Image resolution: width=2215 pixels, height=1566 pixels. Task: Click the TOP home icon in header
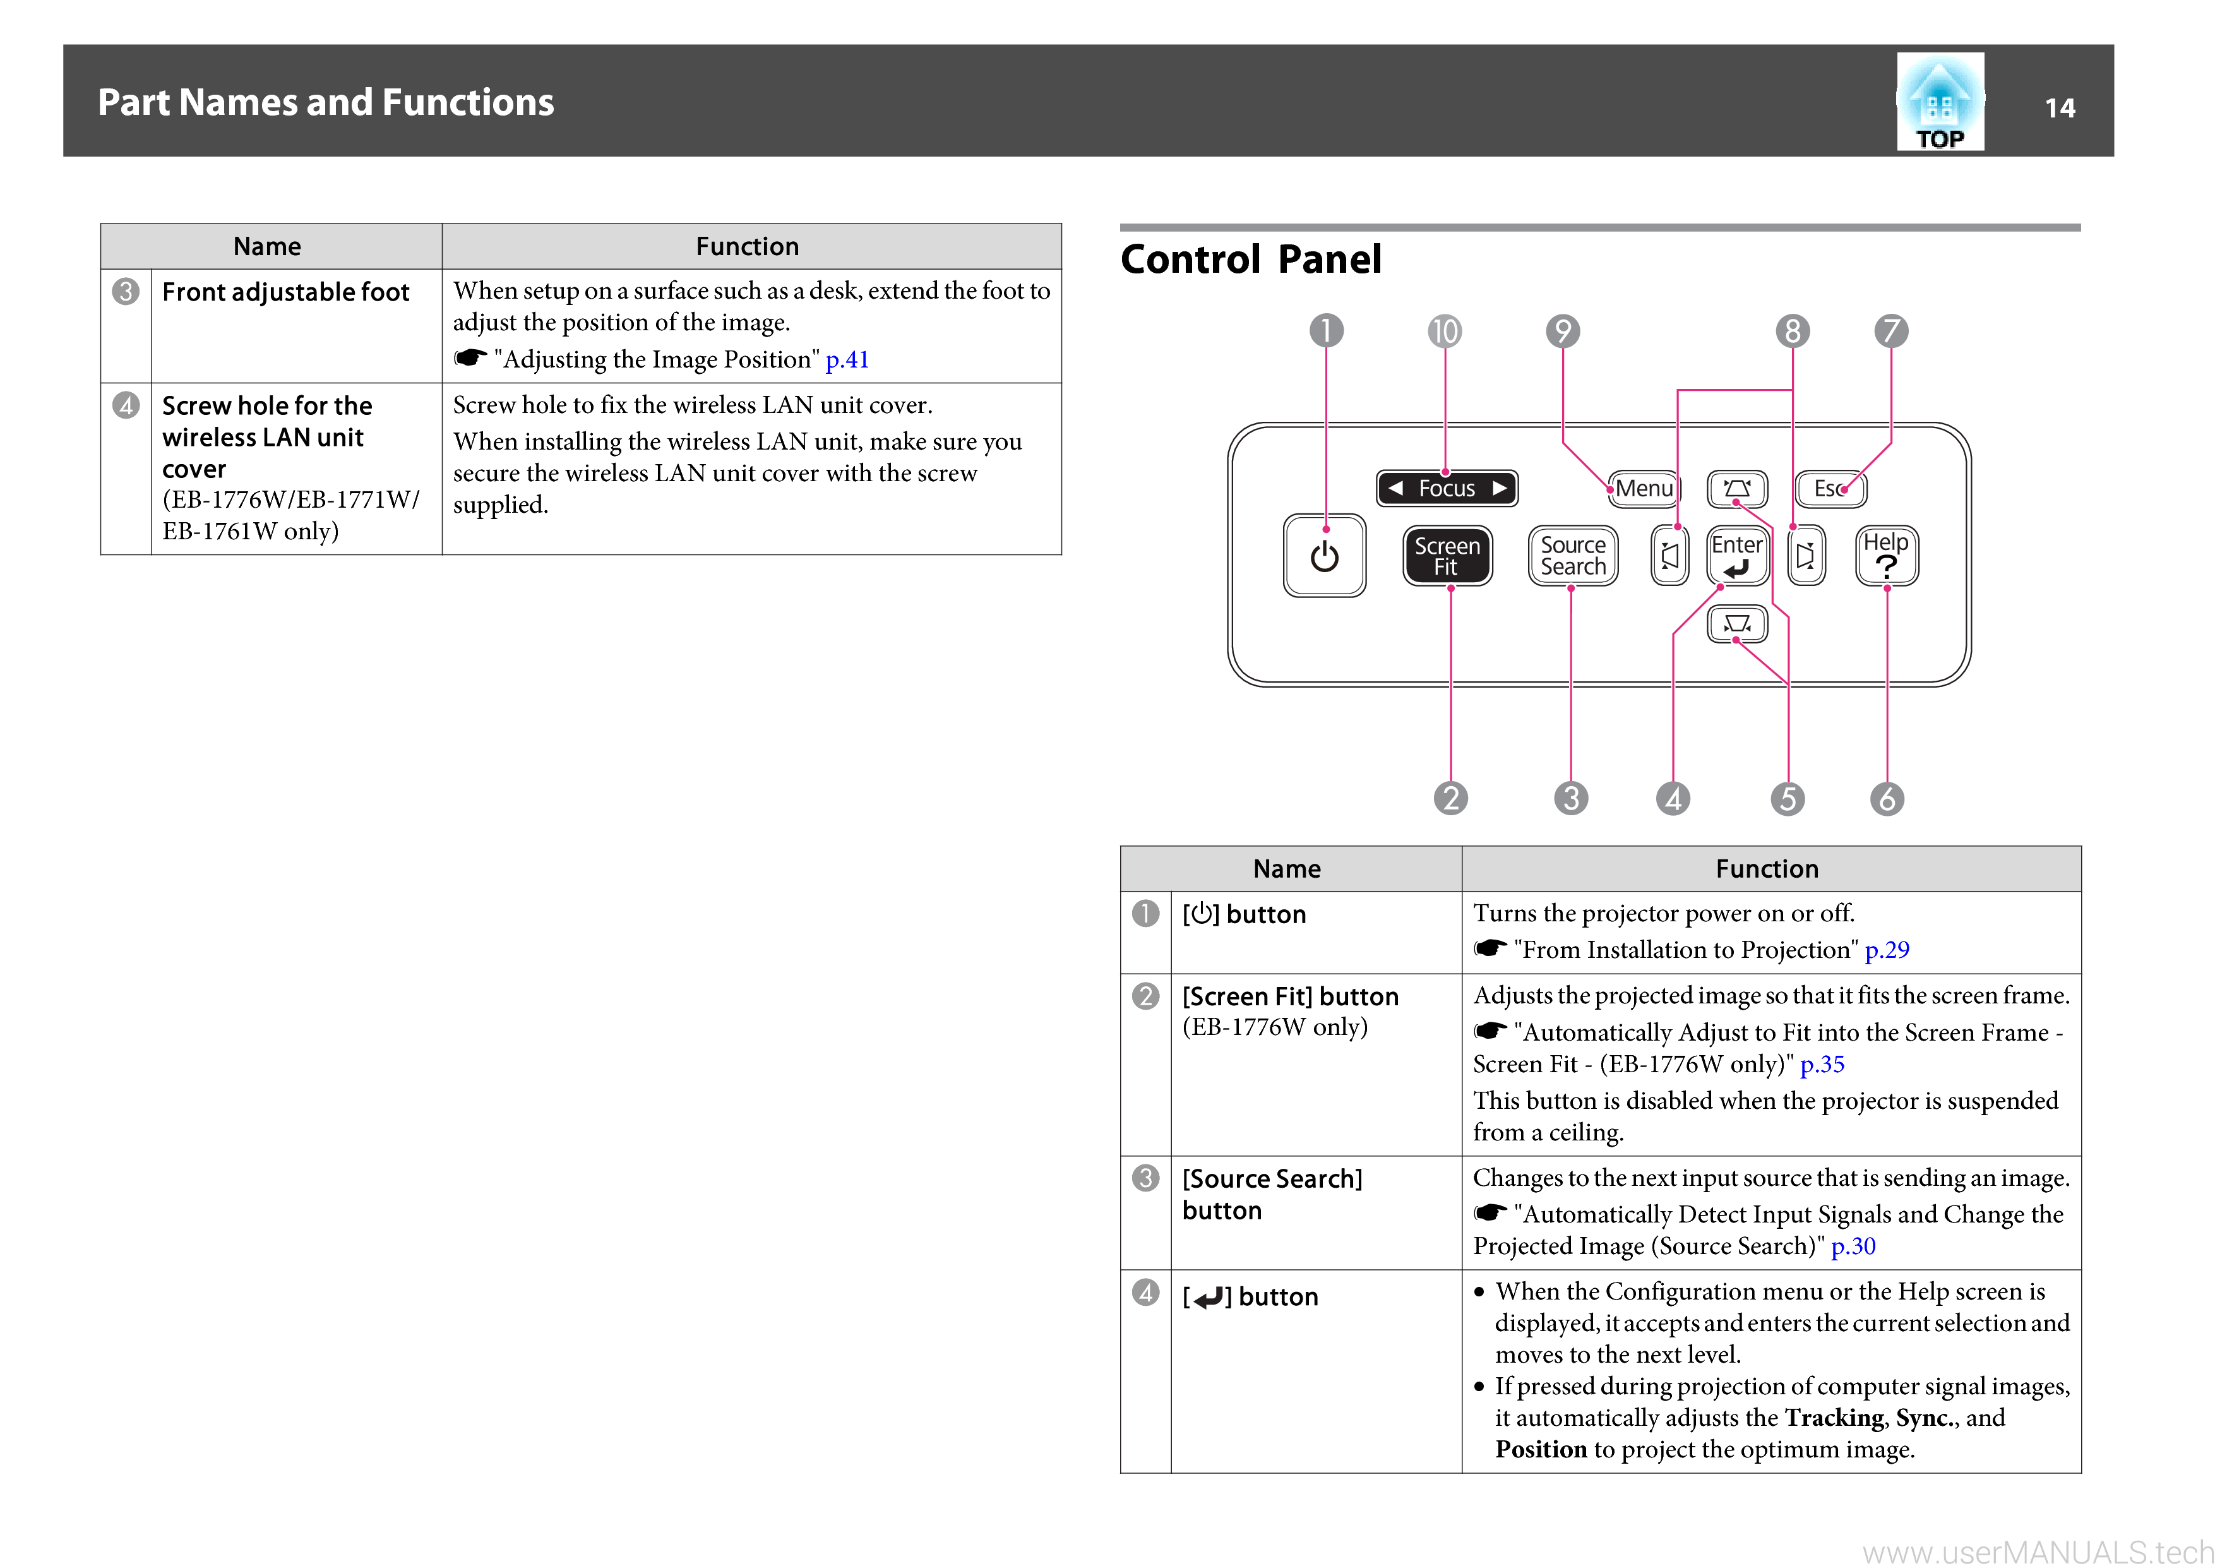coord(1940,101)
